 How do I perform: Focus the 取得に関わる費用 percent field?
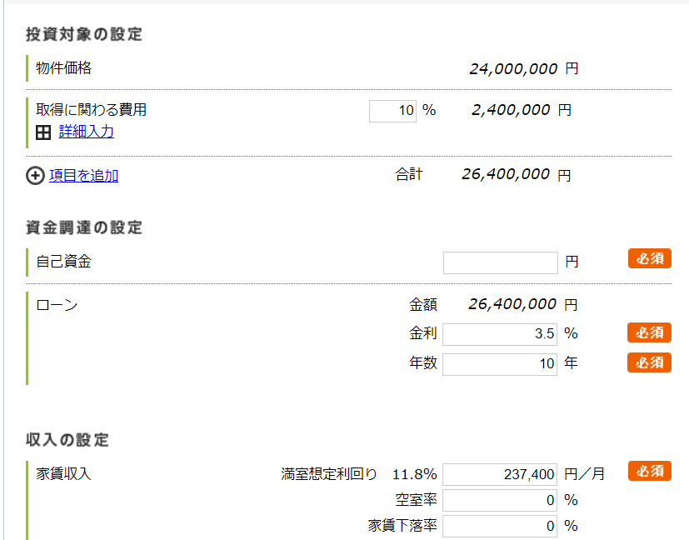(392, 111)
